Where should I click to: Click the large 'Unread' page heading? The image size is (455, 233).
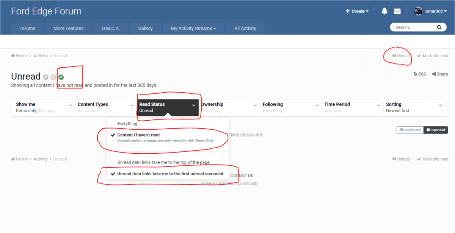(26, 76)
